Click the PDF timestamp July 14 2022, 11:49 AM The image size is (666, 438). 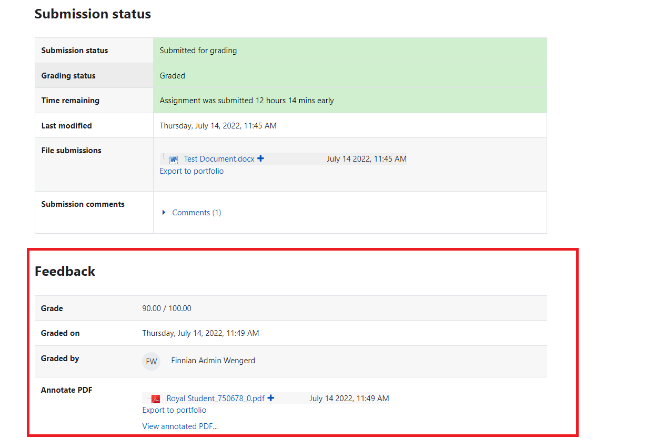pos(349,399)
